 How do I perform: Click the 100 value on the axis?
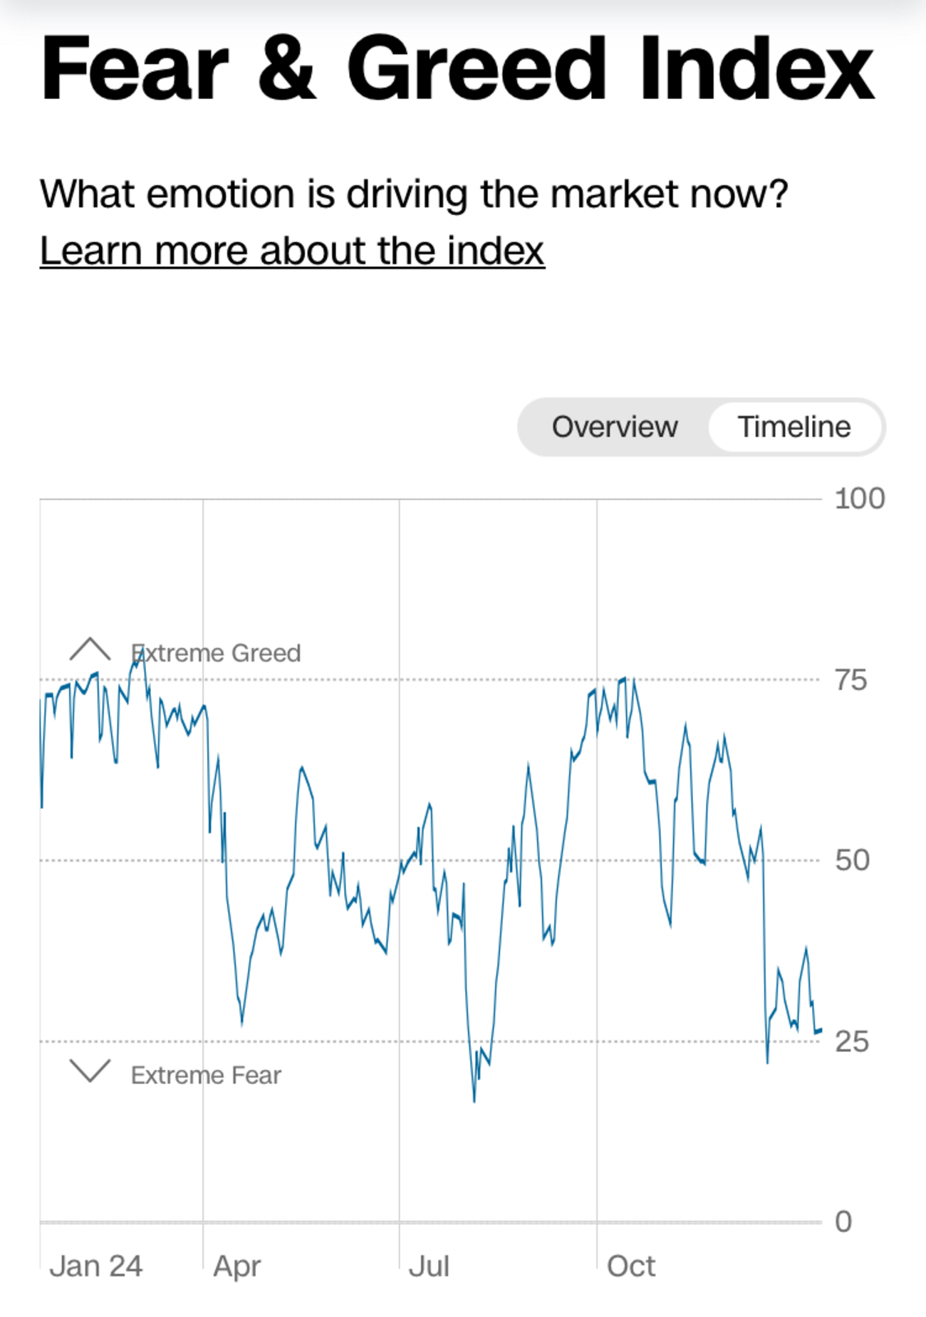(x=860, y=499)
